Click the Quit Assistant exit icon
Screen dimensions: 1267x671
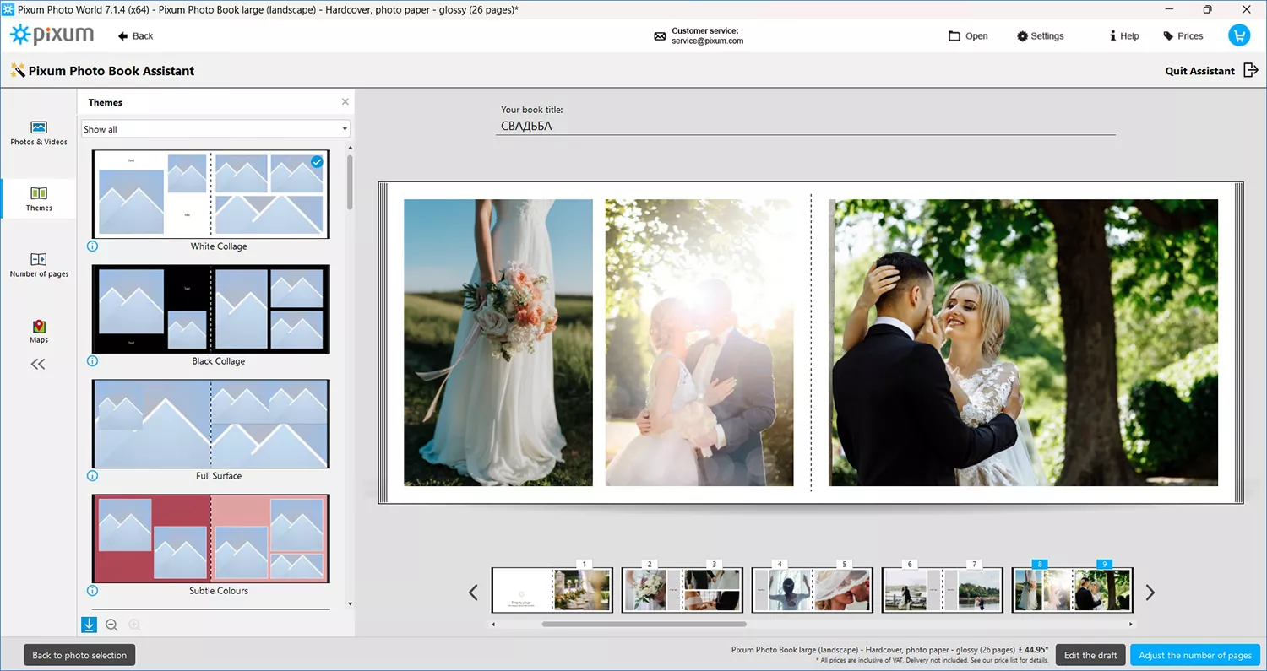1251,71
